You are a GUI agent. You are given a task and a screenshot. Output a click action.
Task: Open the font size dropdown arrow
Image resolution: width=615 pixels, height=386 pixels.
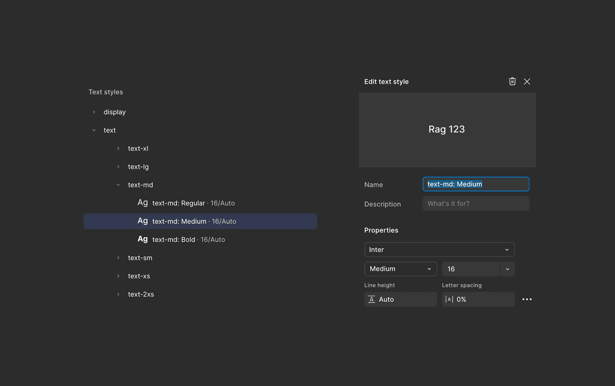(507, 269)
